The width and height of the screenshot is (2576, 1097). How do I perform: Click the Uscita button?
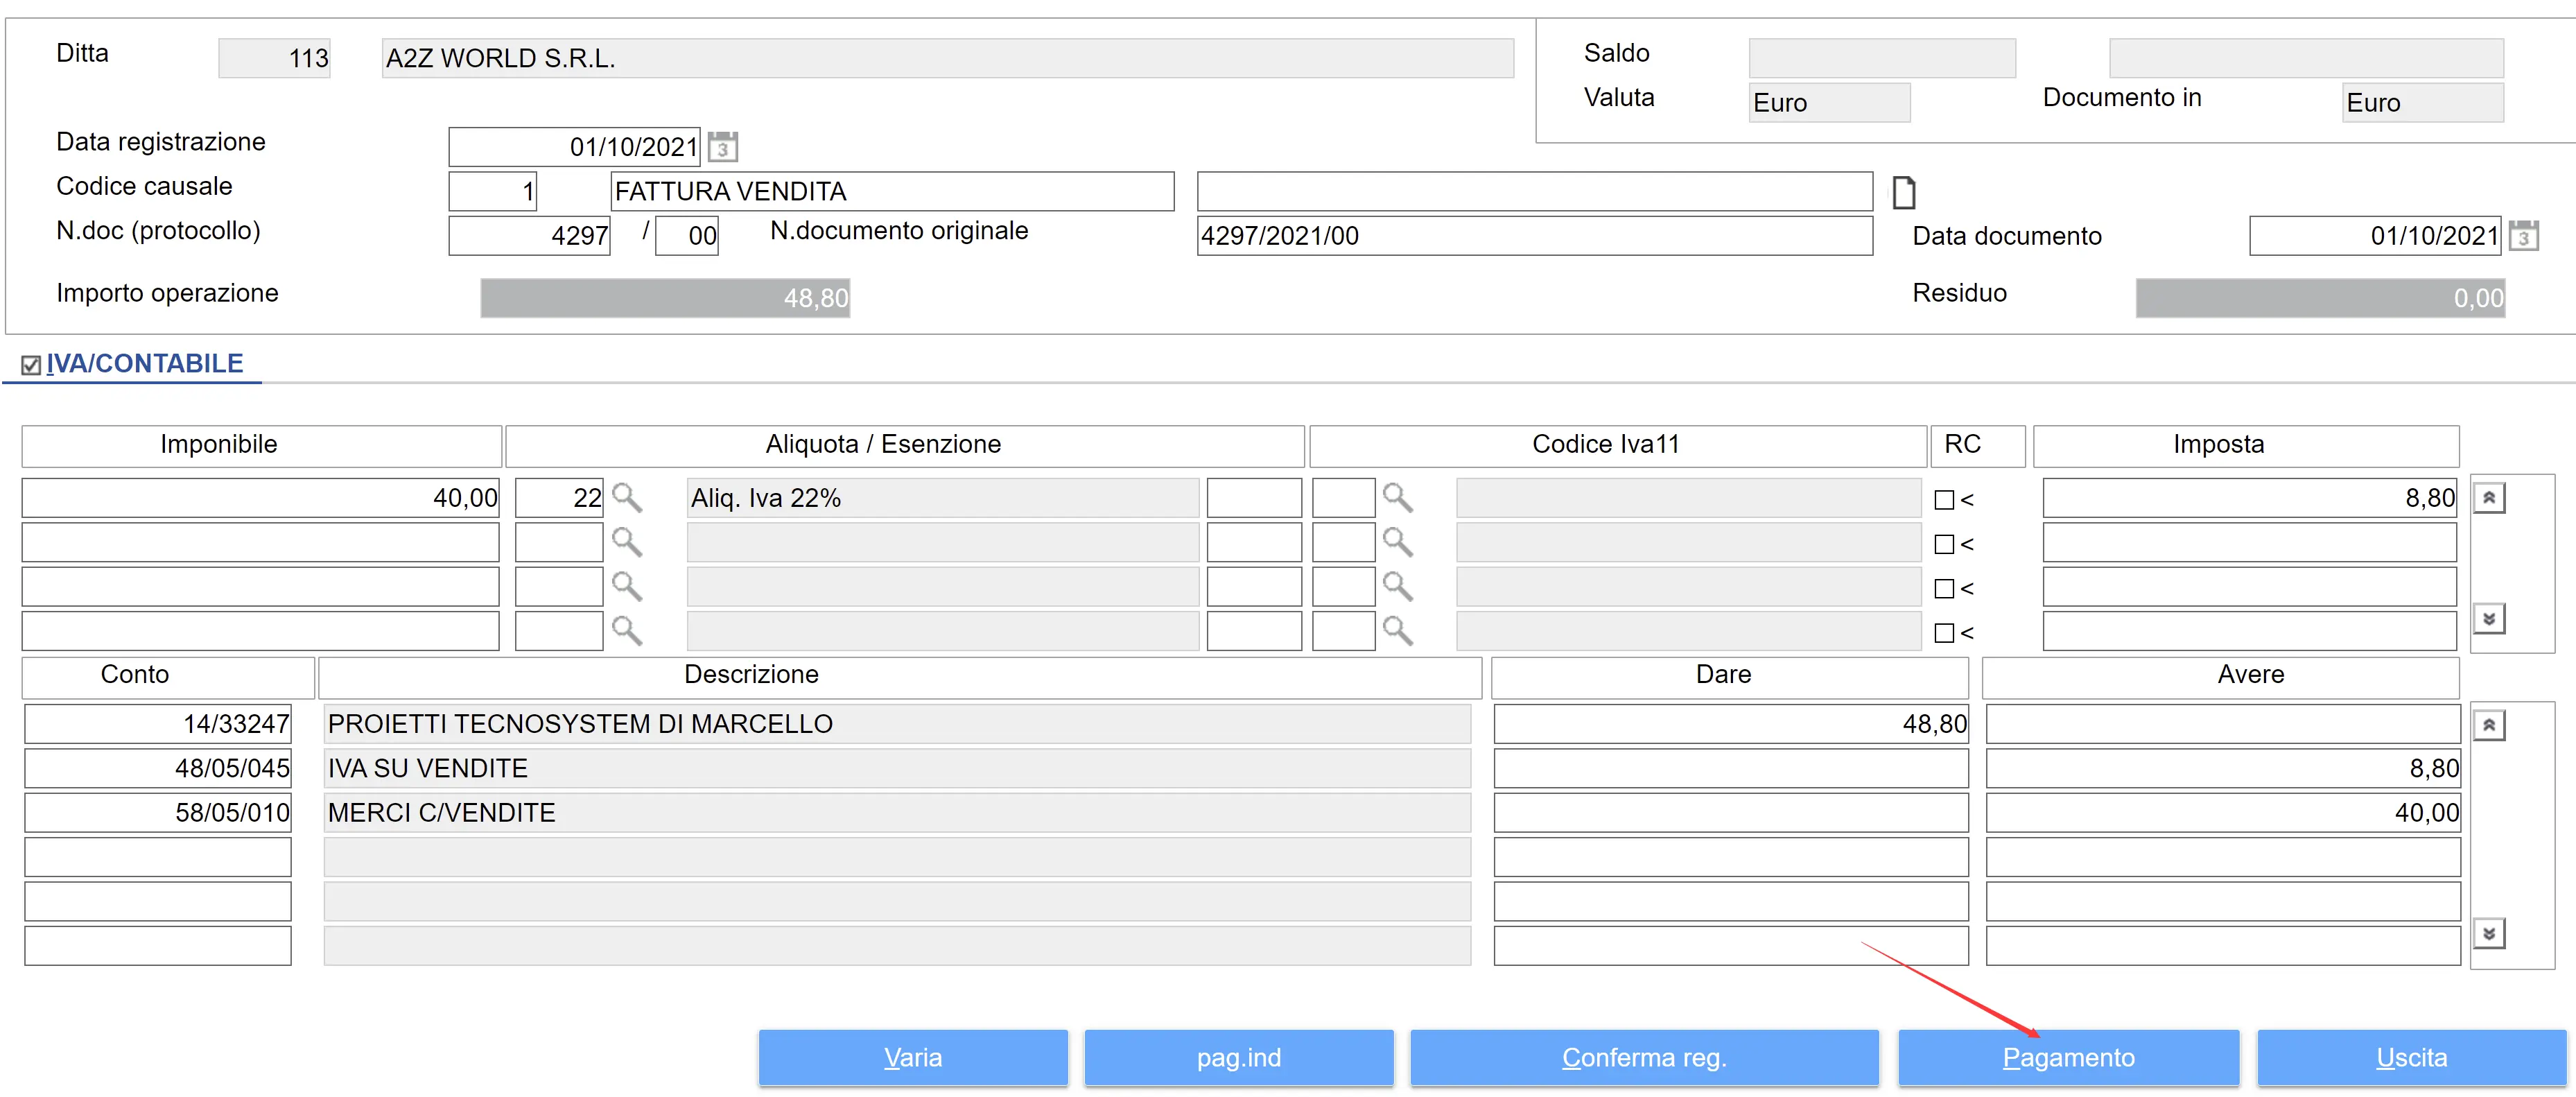pyautogui.click(x=2410, y=1057)
